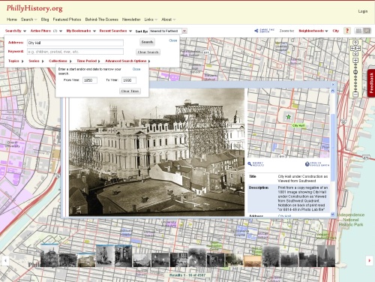Close the photo detail popup
The width and height of the screenshot is (375, 282).
(333, 85)
